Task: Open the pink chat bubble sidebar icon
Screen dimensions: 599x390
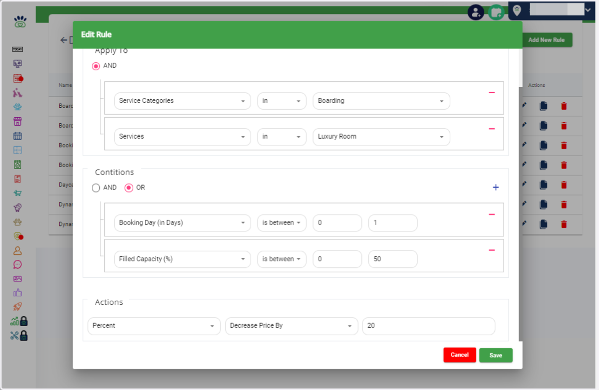Action: tap(17, 265)
